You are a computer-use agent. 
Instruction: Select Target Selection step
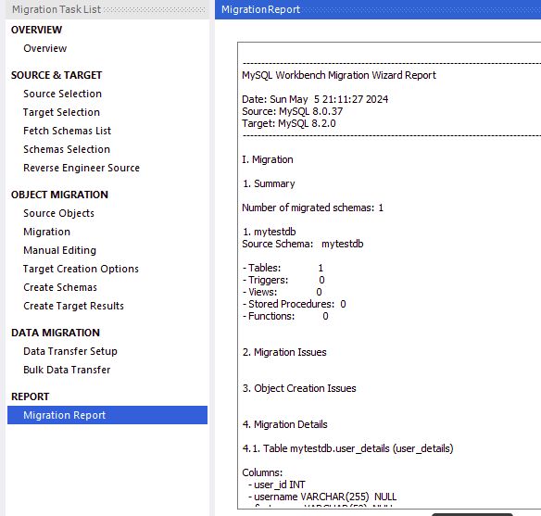[x=61, y=112]
